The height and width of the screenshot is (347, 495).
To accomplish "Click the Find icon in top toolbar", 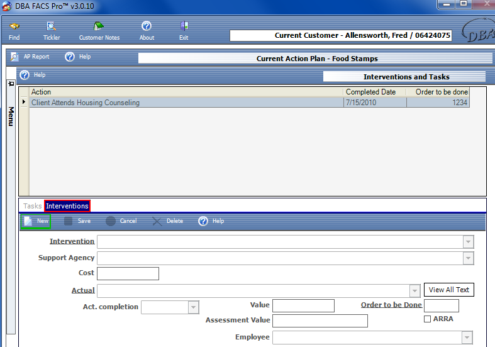I will coord(14,27).
